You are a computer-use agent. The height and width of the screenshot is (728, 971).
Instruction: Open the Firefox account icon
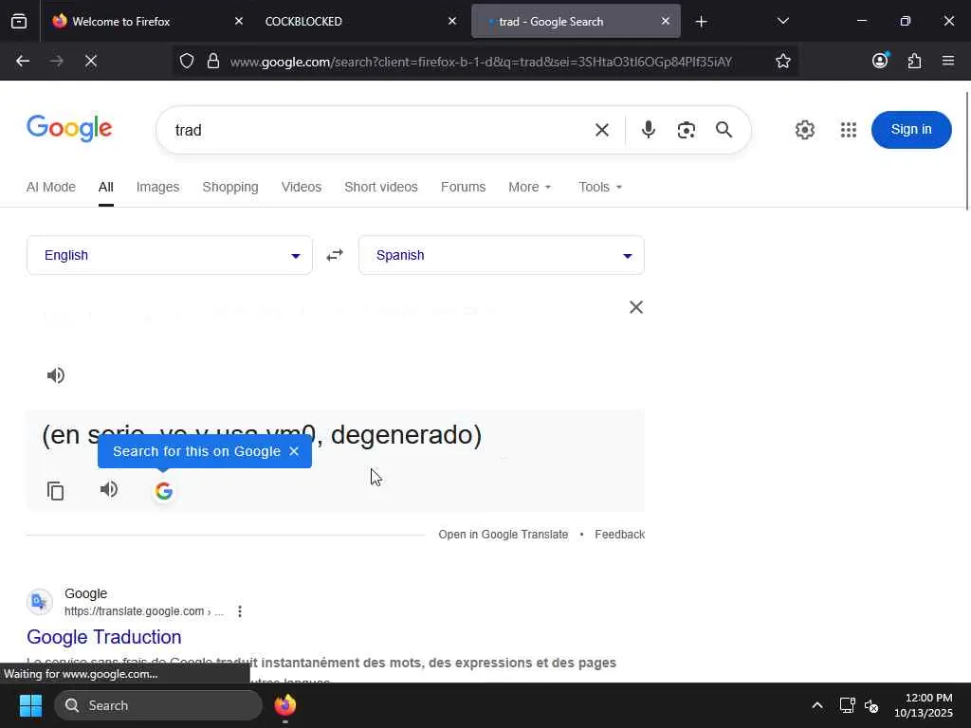click(880, 60)
